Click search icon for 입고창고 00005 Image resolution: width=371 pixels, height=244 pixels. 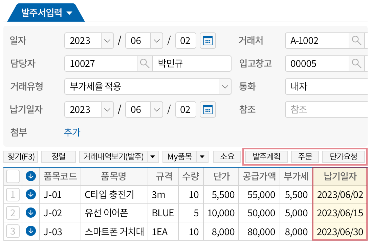[x=356, y=64]
